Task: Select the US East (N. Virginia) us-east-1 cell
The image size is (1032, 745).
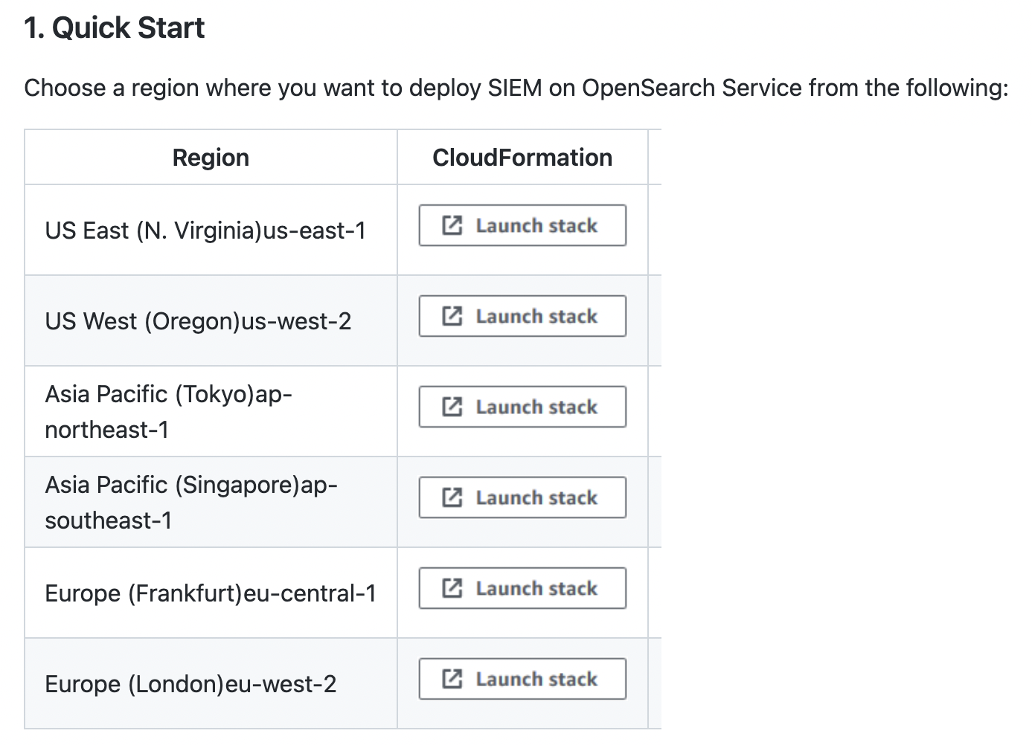Action: coord(211,230)
